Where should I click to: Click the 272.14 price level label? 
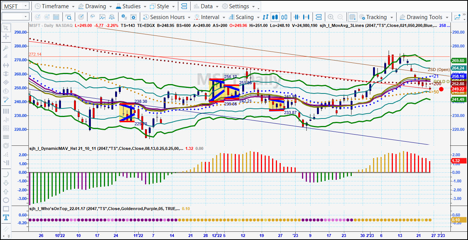(35, 54)
